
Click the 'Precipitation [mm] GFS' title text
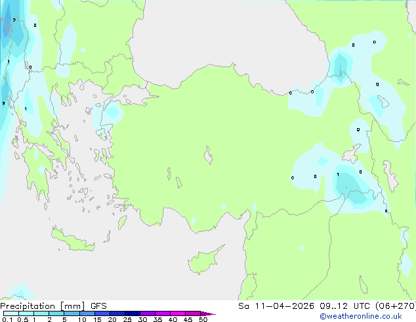[53, 306]
